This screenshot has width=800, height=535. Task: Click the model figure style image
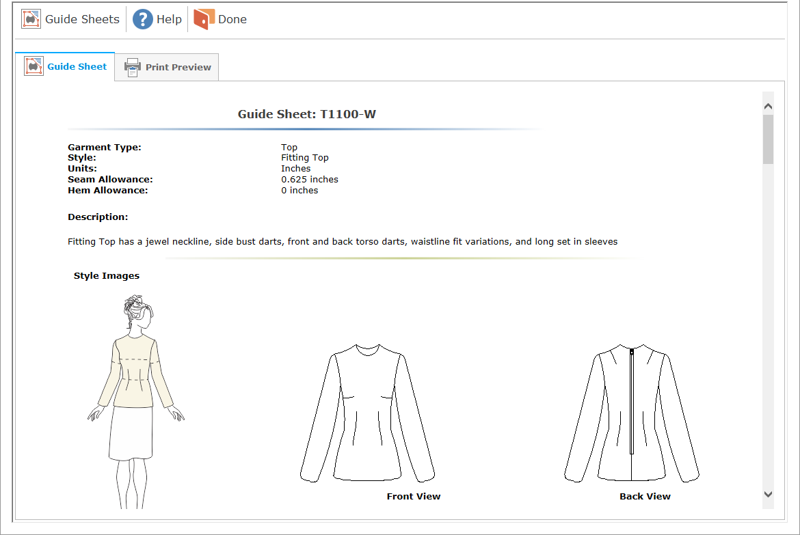(x=136, y=402)
